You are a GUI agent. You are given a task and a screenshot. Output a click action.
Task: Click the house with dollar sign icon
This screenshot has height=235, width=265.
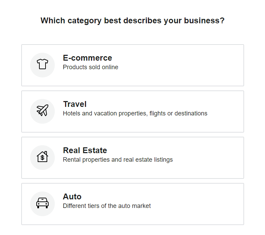point(42,157)
